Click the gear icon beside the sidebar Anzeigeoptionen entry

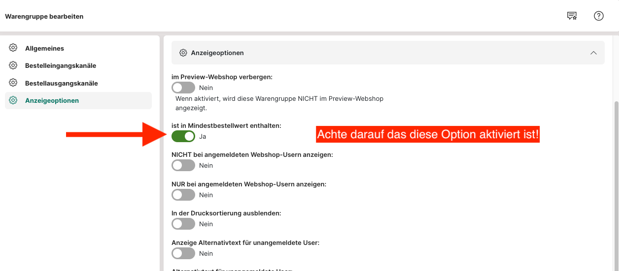13,100
